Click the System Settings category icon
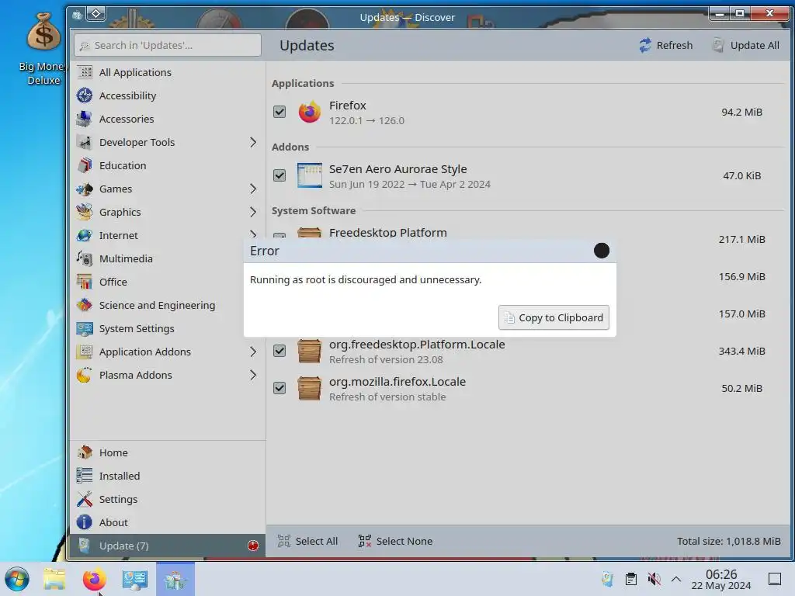 (x=84, y=328)
